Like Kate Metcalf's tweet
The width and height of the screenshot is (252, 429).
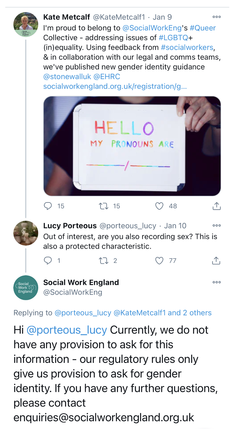[x=159, y=206]
